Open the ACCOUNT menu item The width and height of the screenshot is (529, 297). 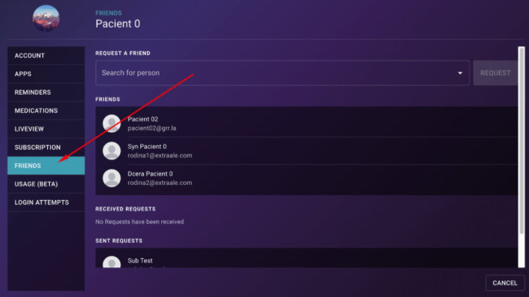[x=46, y=56]
